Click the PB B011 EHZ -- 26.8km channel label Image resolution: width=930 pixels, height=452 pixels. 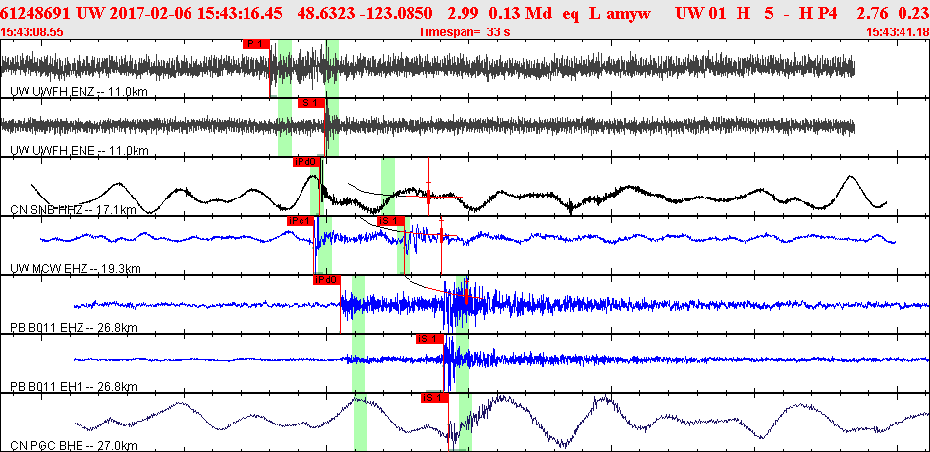click(x=74, y=328)
